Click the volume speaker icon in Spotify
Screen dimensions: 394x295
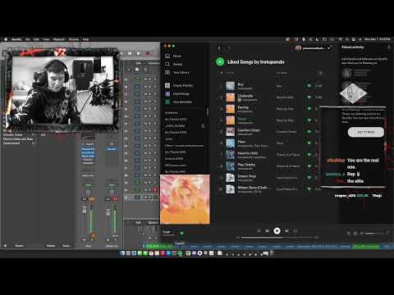tap(362, 234)
